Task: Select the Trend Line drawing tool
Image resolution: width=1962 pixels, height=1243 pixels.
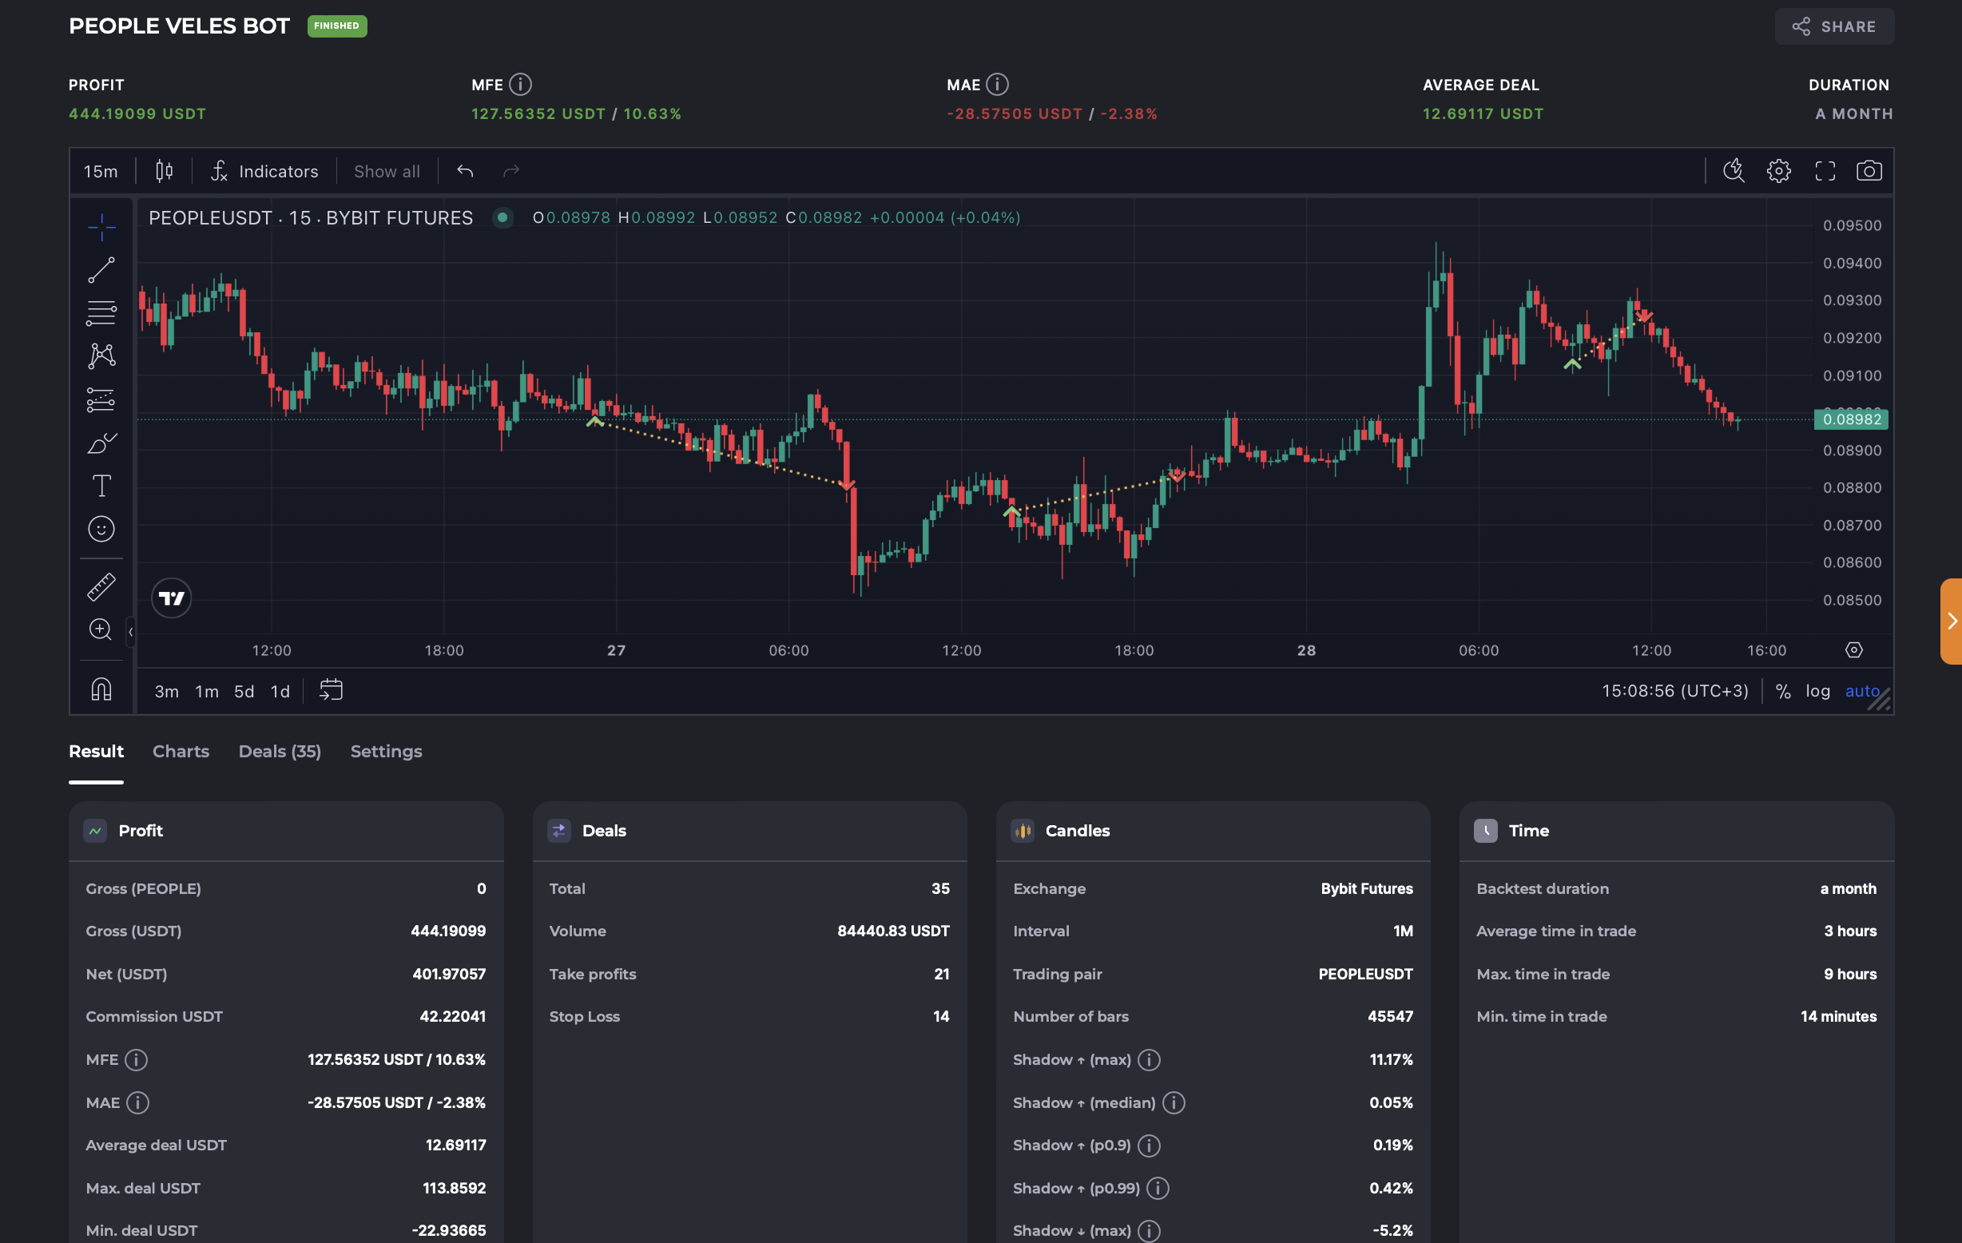Action: tap(101, 271)
